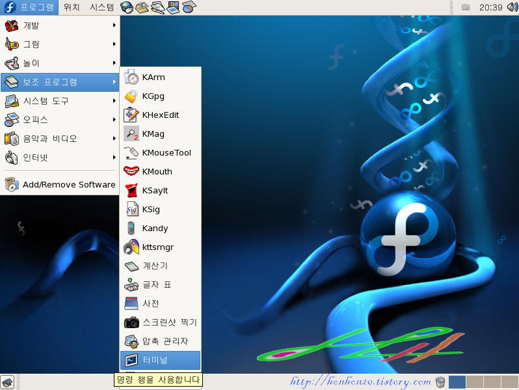Open the 사전 dictionary
This screenshot has width=519, height=390.
click(161, 303)
